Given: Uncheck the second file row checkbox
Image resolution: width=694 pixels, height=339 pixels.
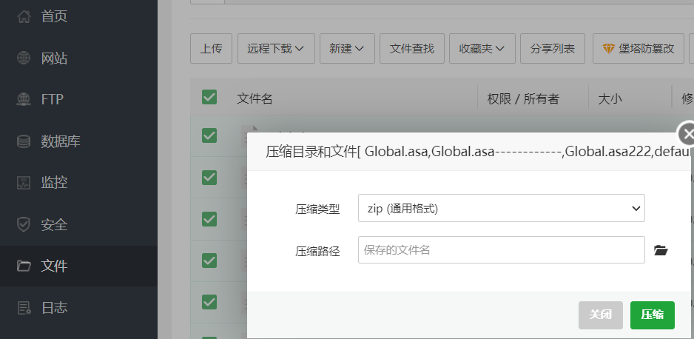Looking at the screenshot, I should (x=209, y=177).
